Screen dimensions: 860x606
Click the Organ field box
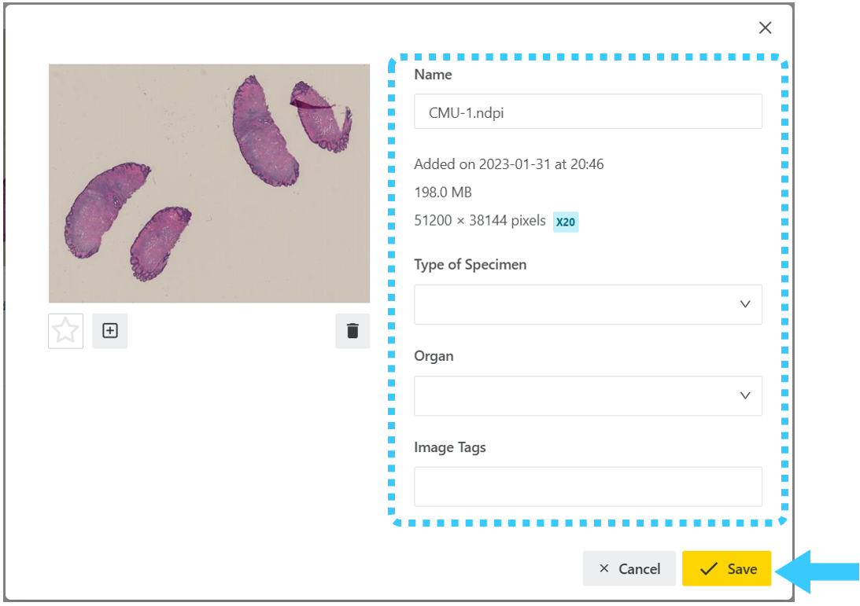pos(588,395)
